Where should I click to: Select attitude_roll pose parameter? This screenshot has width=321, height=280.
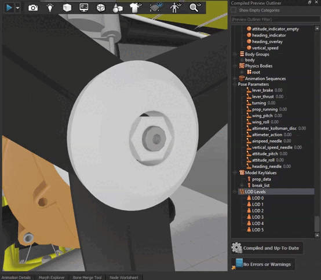[268, 160]
